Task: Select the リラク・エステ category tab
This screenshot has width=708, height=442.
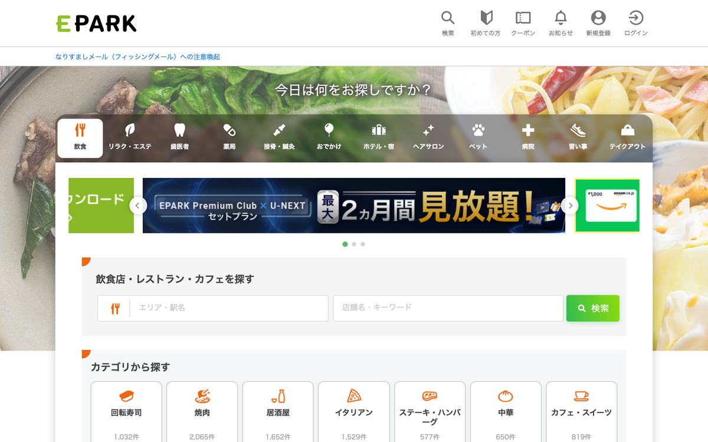Action: 130,138
